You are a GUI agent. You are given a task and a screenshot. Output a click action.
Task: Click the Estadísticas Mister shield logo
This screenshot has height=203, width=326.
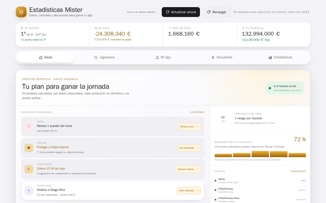[x=21, y=12]
